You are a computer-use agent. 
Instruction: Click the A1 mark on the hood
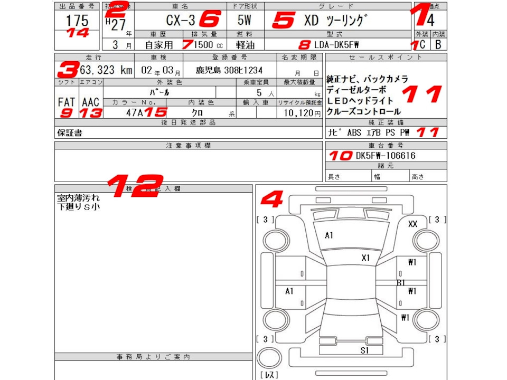[x=329, y=235]
